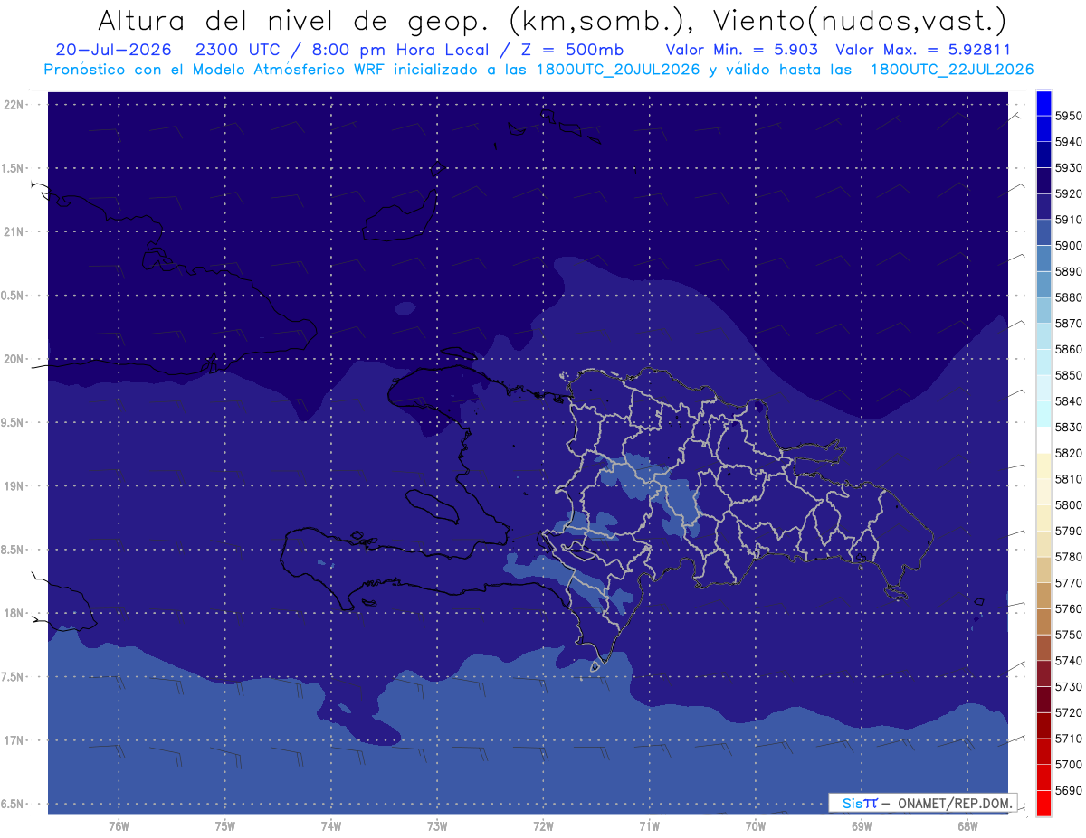Viewport: 1086px width, 838px height.
Task: Click the color bar segment between 5730 and 5740
Action: click(1043, 673)
